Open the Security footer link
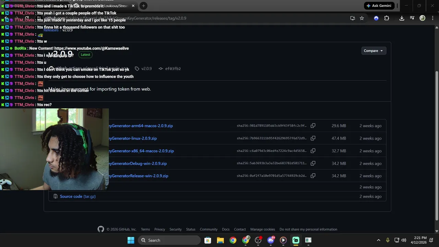439x247 pixels. (175, 230)
